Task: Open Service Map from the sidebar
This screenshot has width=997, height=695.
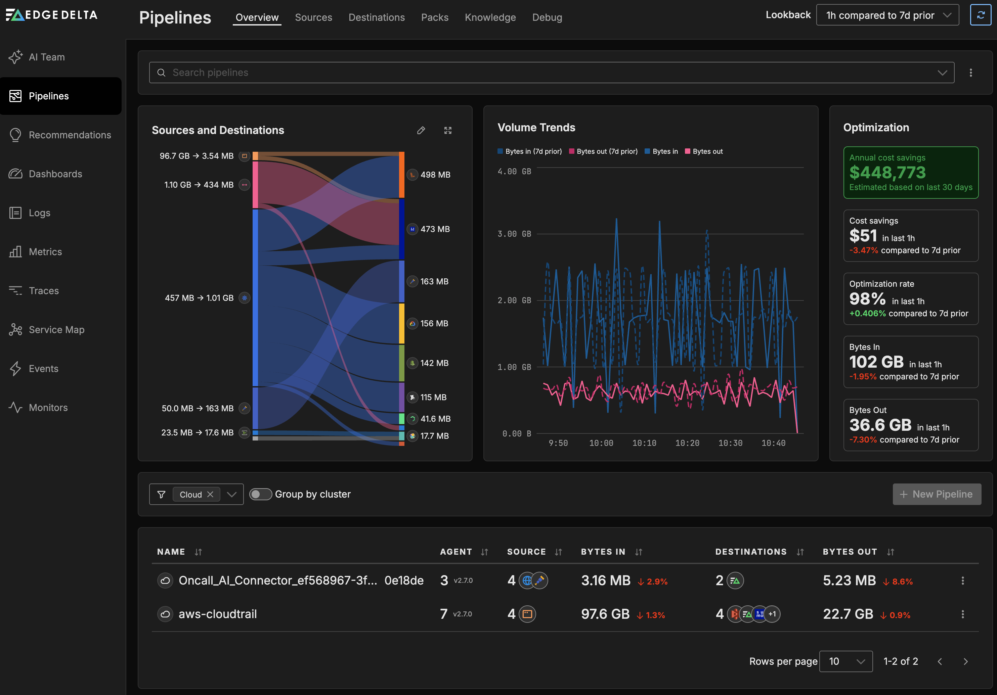Action: point(56,329)
